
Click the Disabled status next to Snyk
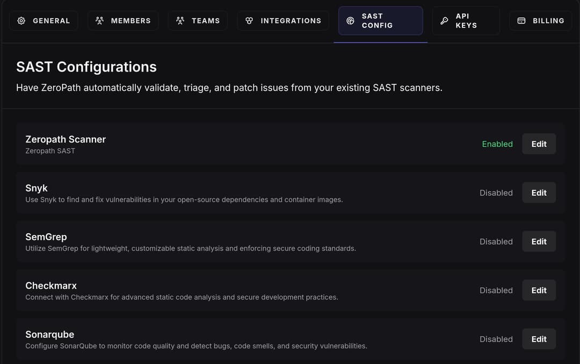point(496,192)
